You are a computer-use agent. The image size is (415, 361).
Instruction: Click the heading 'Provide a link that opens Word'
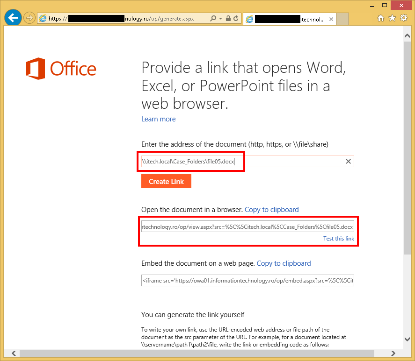pos(244,85)
